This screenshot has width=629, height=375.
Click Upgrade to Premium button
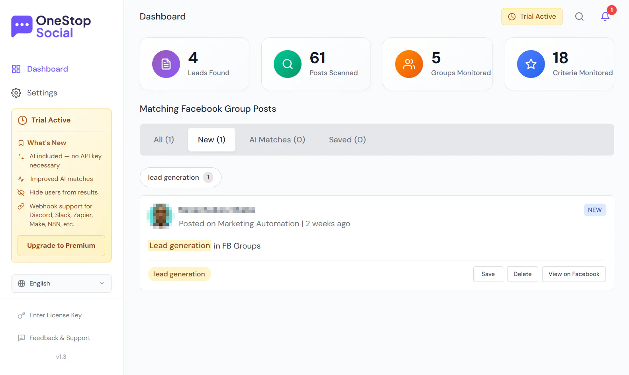(x=61, y=246)
